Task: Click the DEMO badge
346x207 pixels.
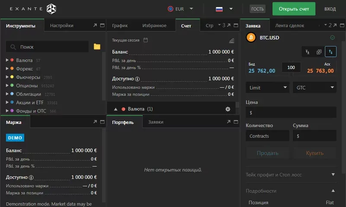Action: 15,138
